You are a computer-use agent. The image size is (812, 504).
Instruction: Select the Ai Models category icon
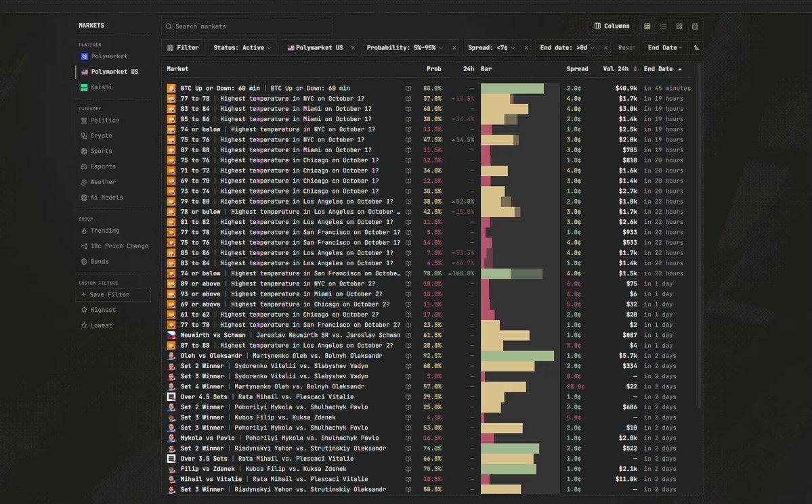point(84,198)
